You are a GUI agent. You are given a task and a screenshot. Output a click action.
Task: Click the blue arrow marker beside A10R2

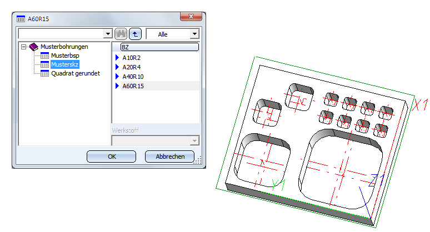tap(117, 58)
